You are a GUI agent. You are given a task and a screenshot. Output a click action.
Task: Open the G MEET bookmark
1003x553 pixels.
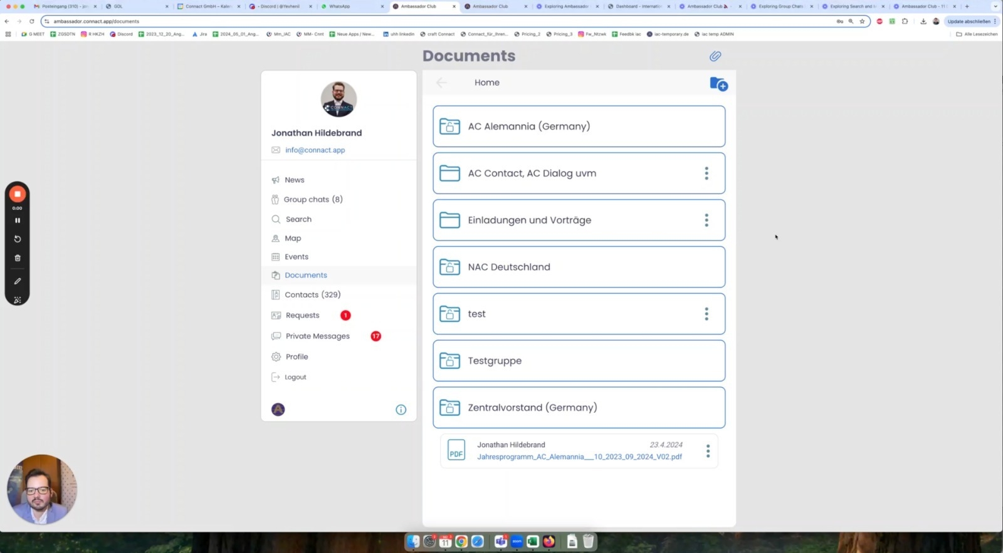tap(33, 34)
